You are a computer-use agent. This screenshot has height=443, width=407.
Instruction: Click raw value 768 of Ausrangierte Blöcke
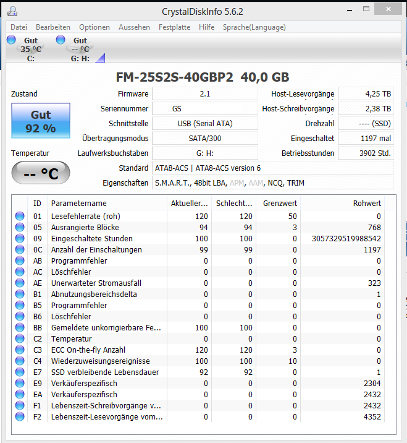374,227
